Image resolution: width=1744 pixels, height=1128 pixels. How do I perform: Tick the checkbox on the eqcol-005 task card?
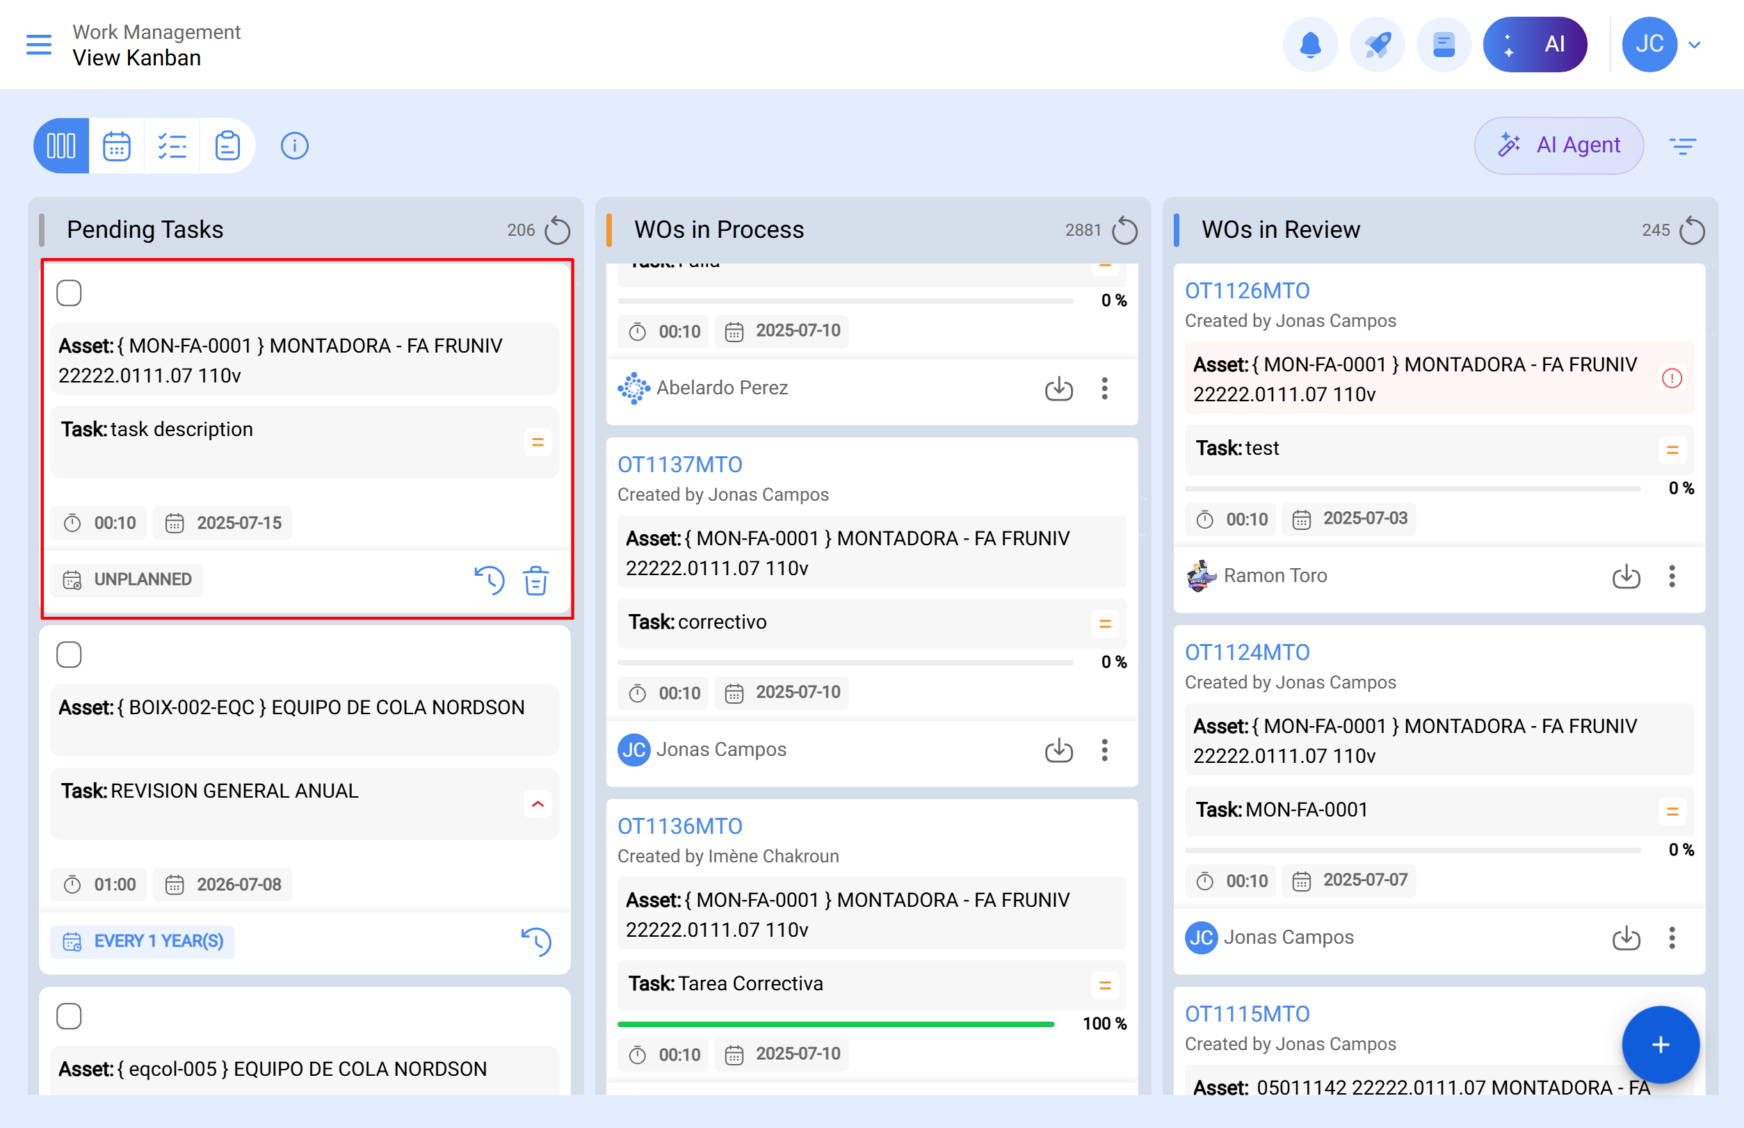(x=69, y=1016)
